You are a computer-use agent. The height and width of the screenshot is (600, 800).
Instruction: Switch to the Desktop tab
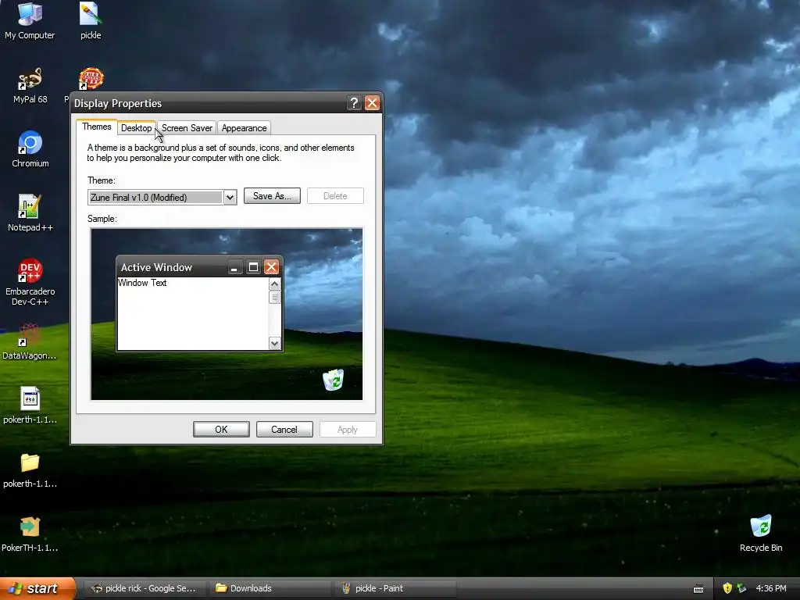tap(136, 128)
